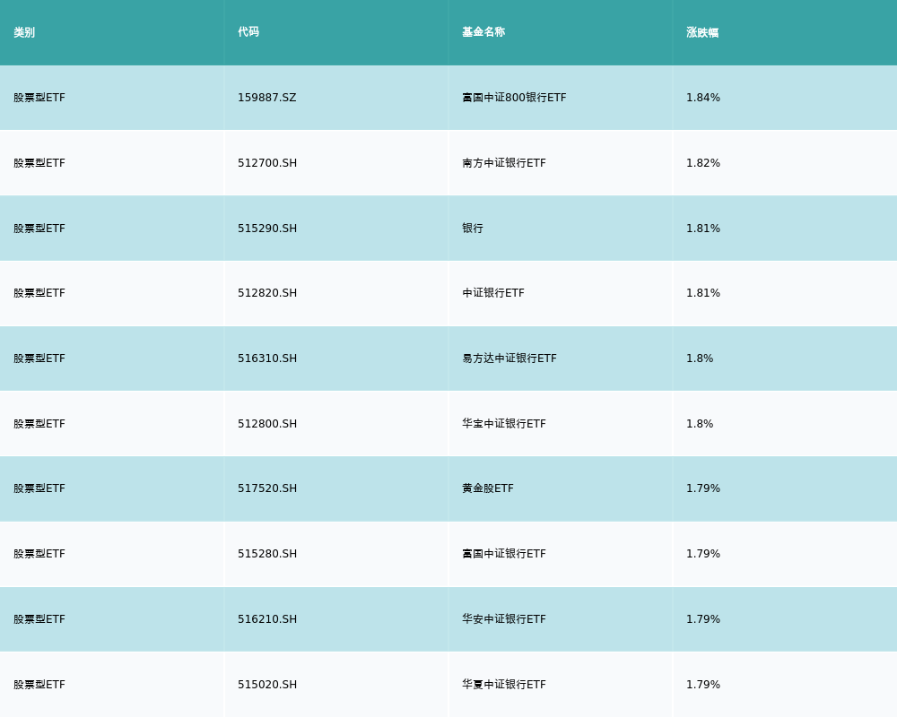Click 股票型ETF in the 515020.SH row
The width and height of the screenshot is (897, 717).
(39, 685)
